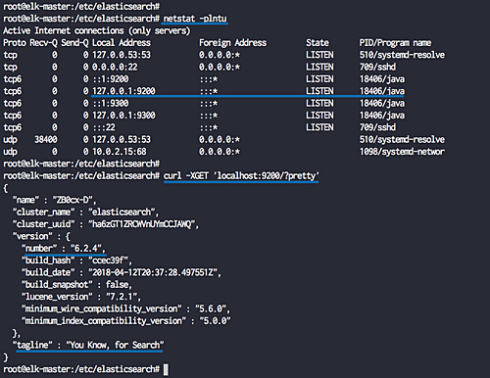Click the build_snapshot value "false"
The image size is (490, 378).
tap(117, 284)
